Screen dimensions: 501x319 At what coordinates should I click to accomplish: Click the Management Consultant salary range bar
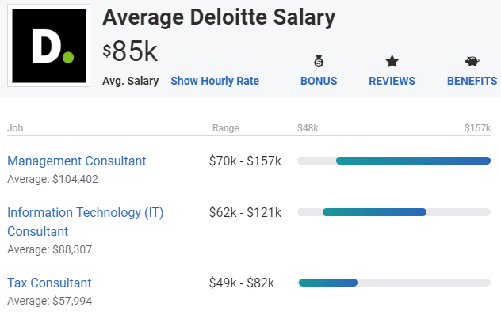click(413, 161)
